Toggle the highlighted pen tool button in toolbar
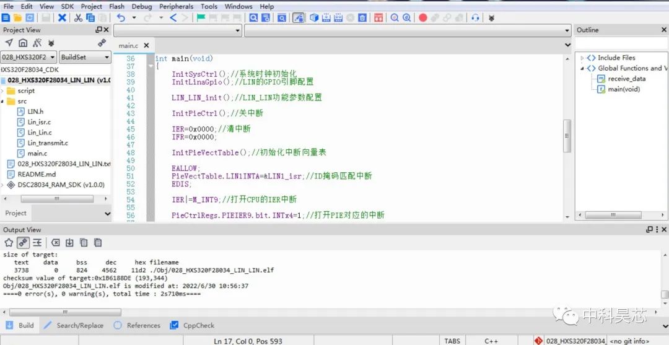This screenshot has width=669, height=345. pos(299,17)
